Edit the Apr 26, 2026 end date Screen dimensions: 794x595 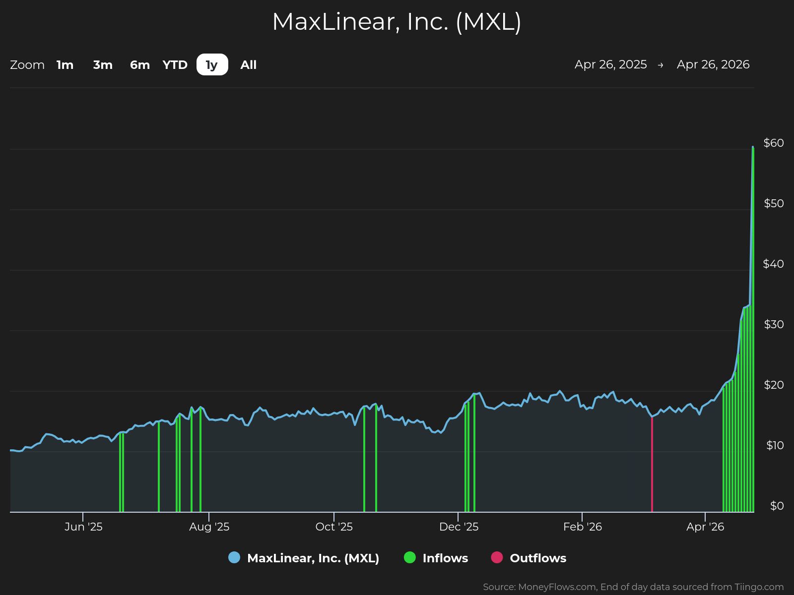pyautogui.click(x=713, y=64)
